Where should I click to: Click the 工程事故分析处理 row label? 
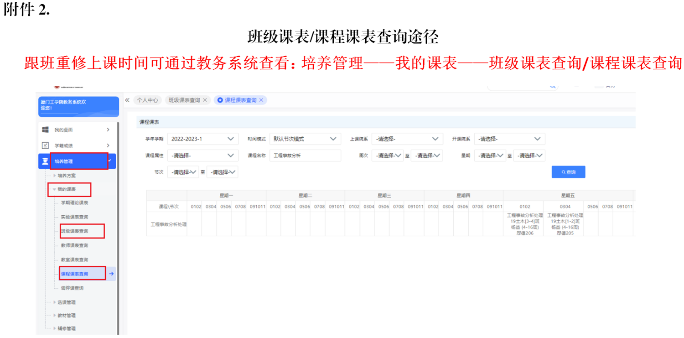(x=169, y=224)
